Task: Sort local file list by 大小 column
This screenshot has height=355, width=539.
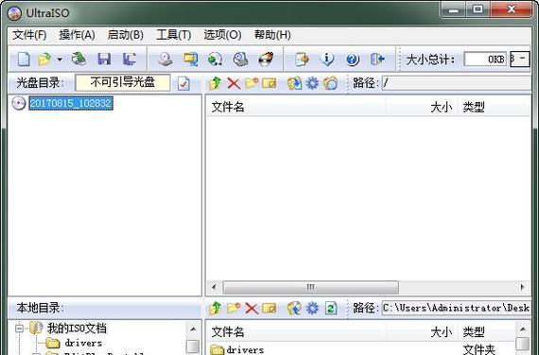Action: (422, 332)
